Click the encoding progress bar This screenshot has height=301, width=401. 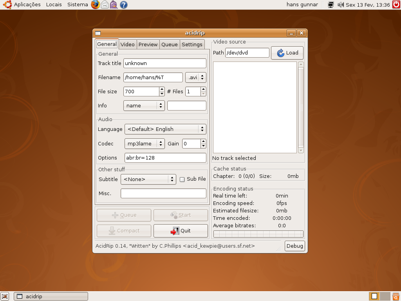pos(258,234)
